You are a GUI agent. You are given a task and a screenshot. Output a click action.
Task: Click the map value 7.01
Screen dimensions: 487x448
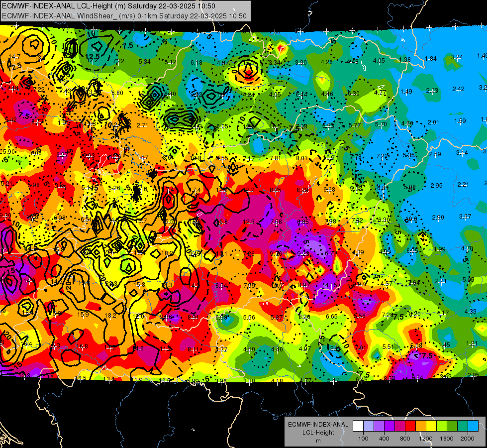360,347
